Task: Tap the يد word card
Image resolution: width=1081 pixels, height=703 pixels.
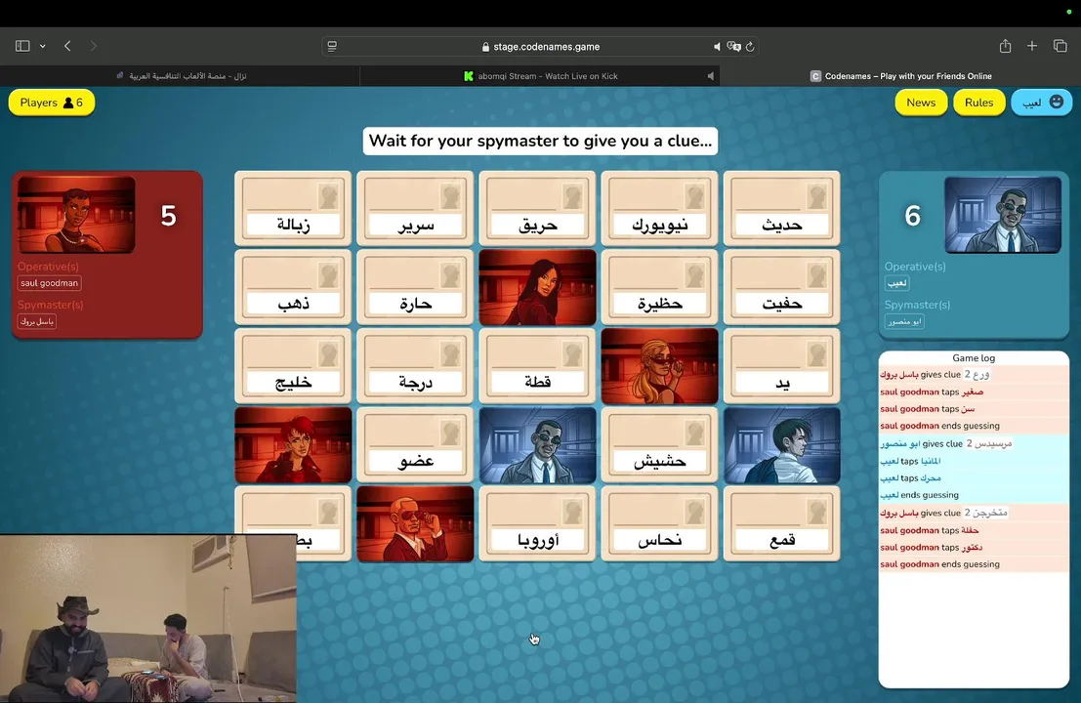Action: [782, 366]
